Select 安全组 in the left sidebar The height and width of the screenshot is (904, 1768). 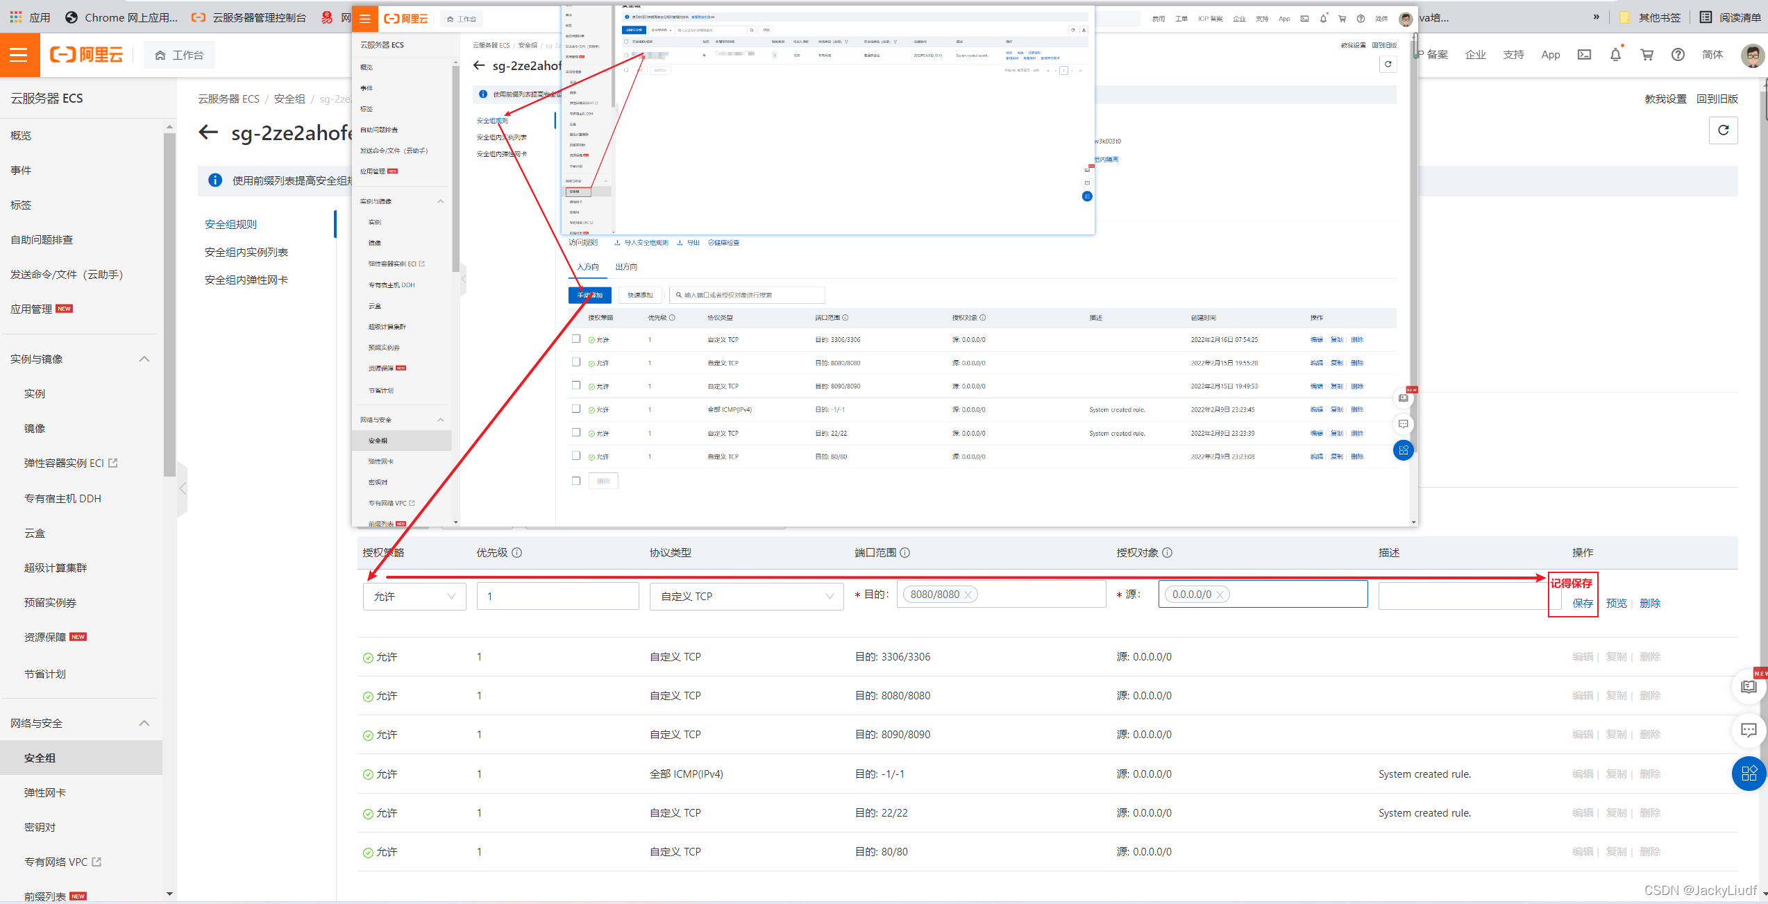[x=40, y=758]
